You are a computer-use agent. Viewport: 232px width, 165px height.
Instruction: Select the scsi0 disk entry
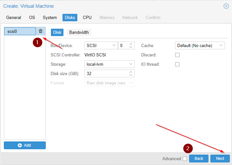[20, 31]
